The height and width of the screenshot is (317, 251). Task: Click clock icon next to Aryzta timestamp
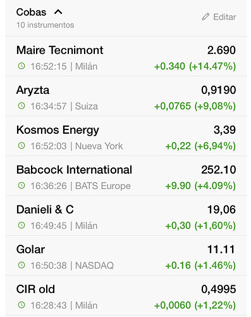21,106
